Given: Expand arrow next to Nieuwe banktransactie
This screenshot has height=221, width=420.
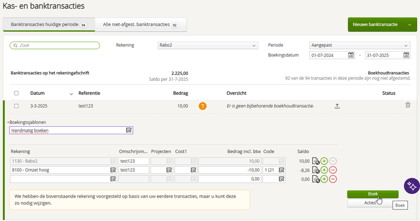Looking at the screenshot, I should [409, 24].
